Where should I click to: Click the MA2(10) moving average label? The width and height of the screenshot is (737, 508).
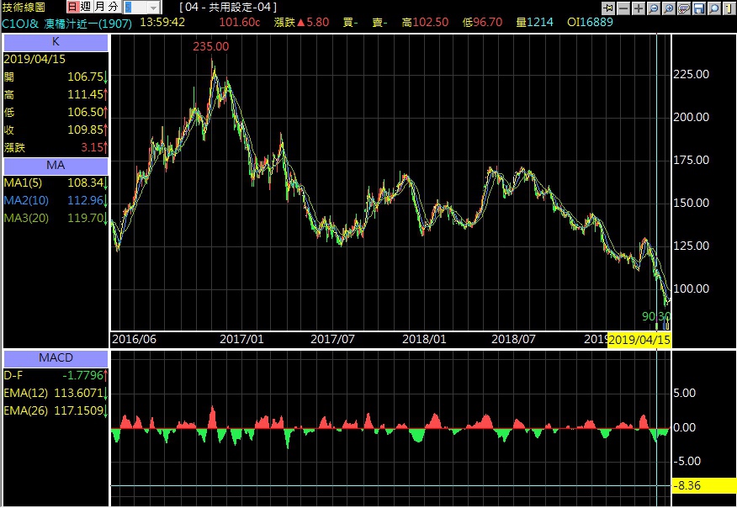pyautogui.click(x=26, y=201)
